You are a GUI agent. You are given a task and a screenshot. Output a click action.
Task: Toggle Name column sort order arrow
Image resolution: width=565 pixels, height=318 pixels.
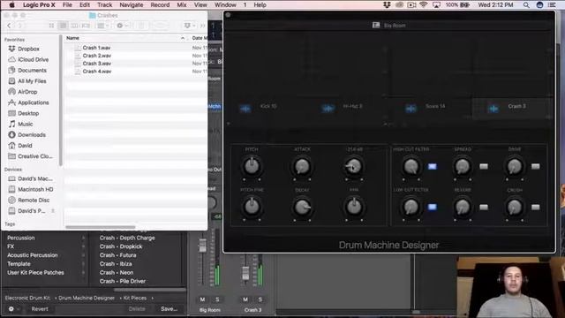coord(183,38)
